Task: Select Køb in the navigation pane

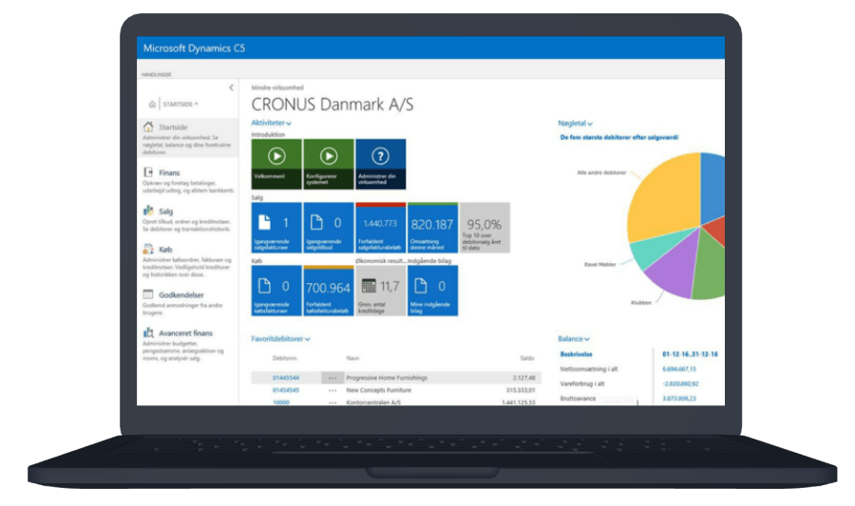Action: [x=165, y=250]
